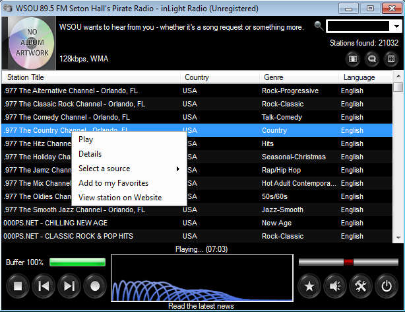Image resolution: width=405 pixels, height=312 pixels.
Task: Click the power button icon
Action: coord(386,286)
